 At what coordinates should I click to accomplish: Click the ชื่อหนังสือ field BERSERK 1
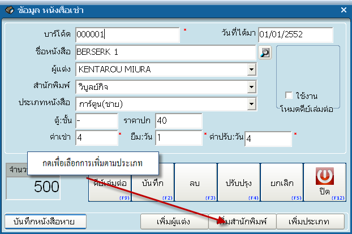pos(165,52)
